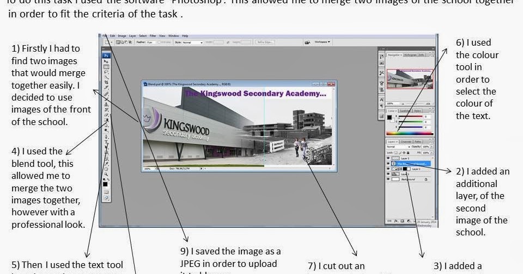Image resolution: width=523 pixels, height=274 pixels.
Task: Select the Clone Stamp tool
Action: click(x=106, y=105)
